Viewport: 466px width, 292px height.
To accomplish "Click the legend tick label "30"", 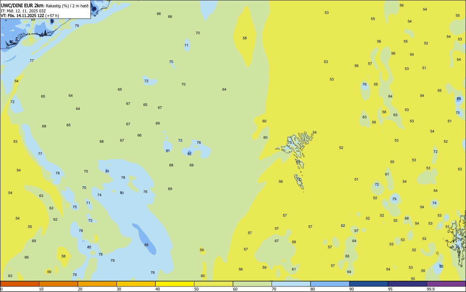I will [119, 289].
